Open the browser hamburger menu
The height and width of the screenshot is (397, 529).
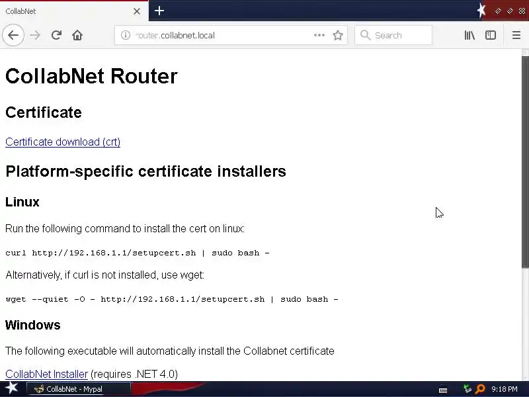516,35
